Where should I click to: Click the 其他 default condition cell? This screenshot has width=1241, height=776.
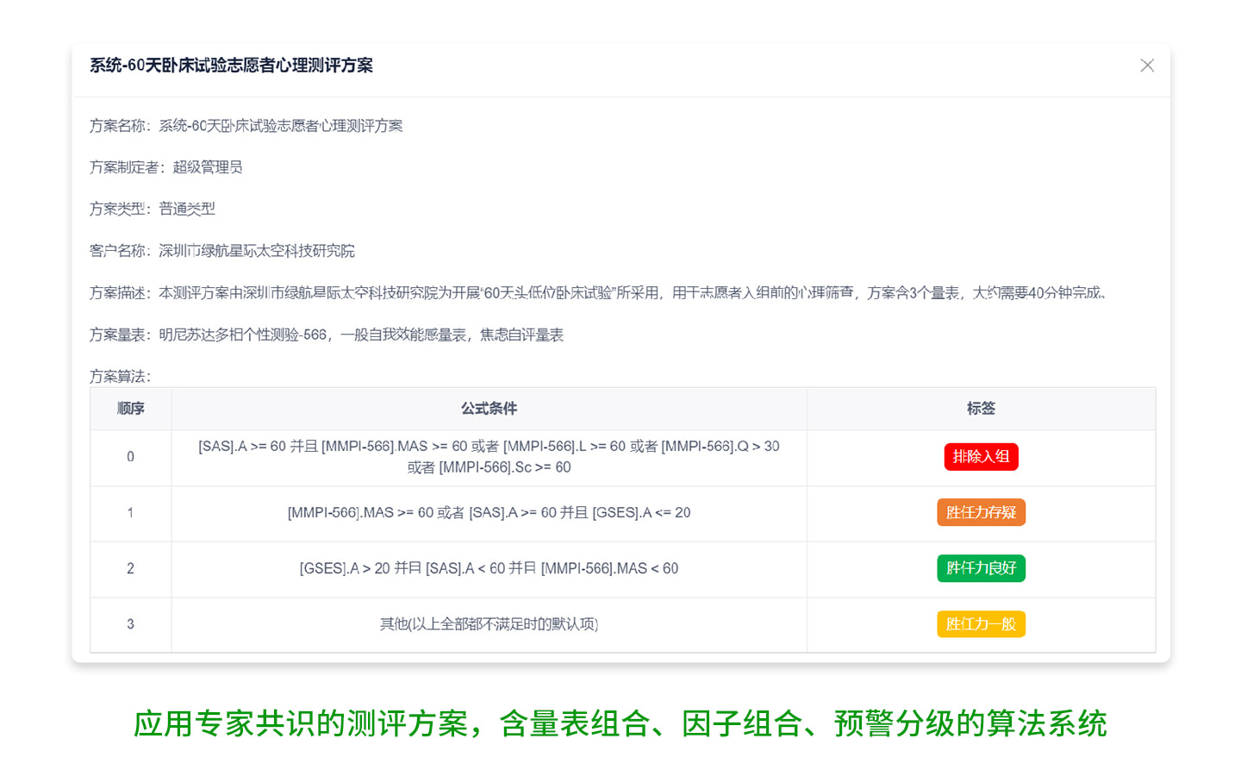click(x=489, y=624)
